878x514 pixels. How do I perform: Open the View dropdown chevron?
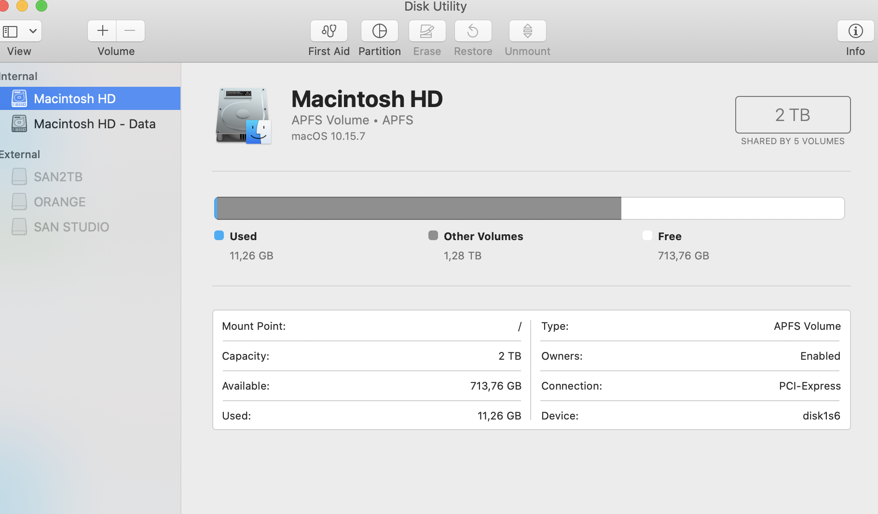(x=33, y=31)
